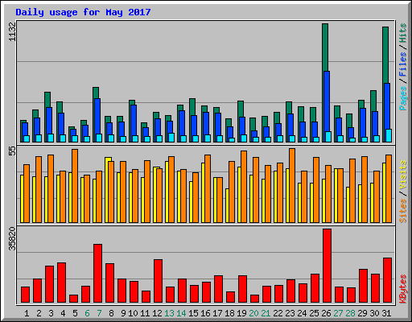Click the Sites legend label
This screenshot has width=412, height=322.
point(403,211)
